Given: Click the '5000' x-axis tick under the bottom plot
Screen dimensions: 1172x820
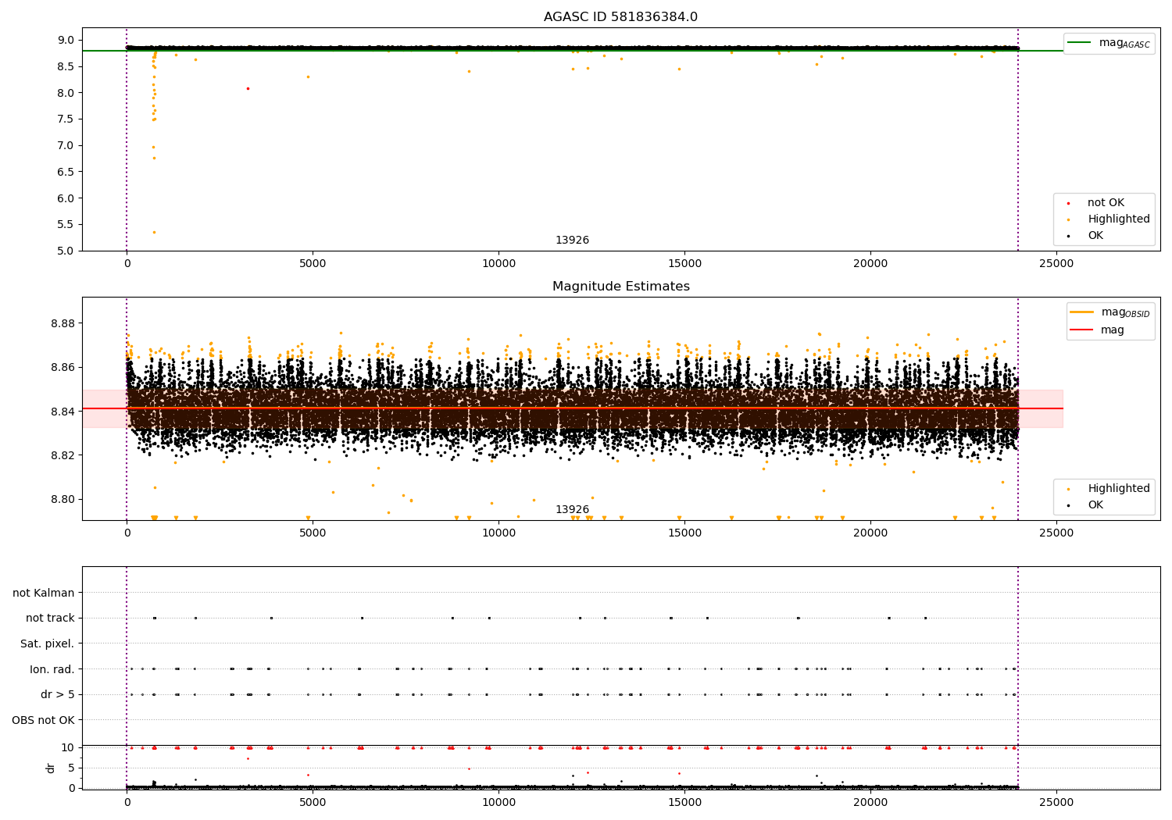Looking at the screenshot, I should (313, 803).
